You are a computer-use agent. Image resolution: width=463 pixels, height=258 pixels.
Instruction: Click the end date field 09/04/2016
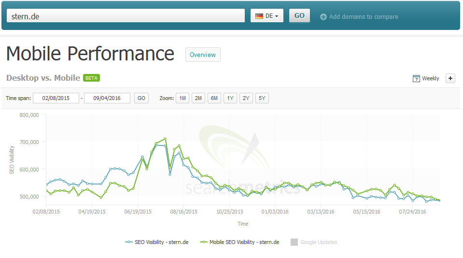click(107, 98)
